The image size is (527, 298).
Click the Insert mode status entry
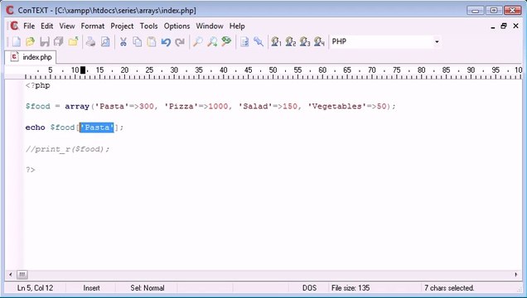(x=91, y=288)
